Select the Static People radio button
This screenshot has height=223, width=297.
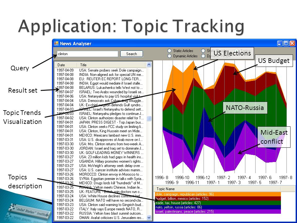pyautogui.click(x=203, y=50)
